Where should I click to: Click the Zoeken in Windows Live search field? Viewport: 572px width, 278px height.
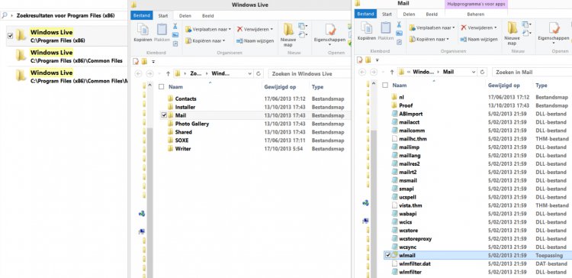309,74
